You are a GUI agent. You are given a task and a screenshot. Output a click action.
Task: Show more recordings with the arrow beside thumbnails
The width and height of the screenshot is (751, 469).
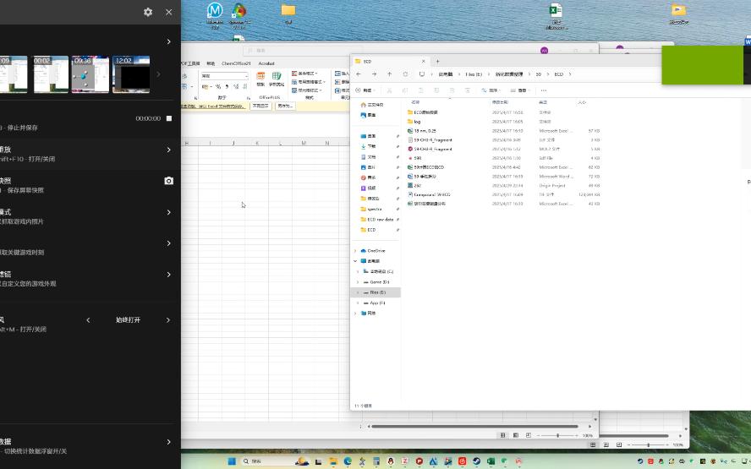[x=158, y=74]
